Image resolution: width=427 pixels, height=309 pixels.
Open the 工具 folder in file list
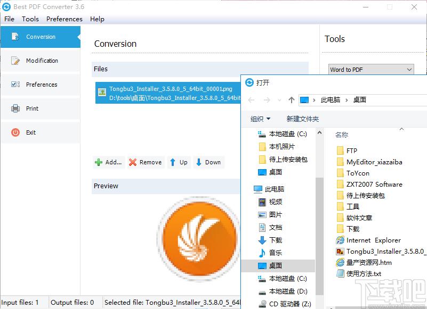click(x=348, y=206)
